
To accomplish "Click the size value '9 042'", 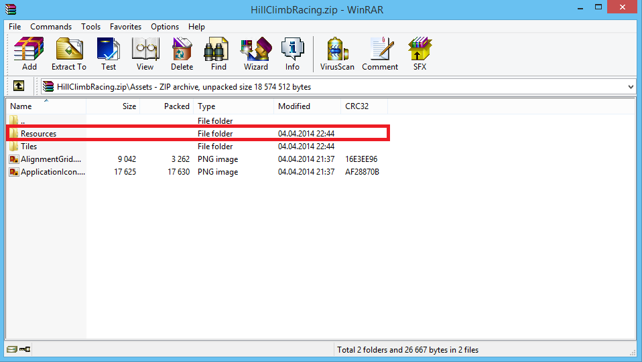I will (127, 159).
